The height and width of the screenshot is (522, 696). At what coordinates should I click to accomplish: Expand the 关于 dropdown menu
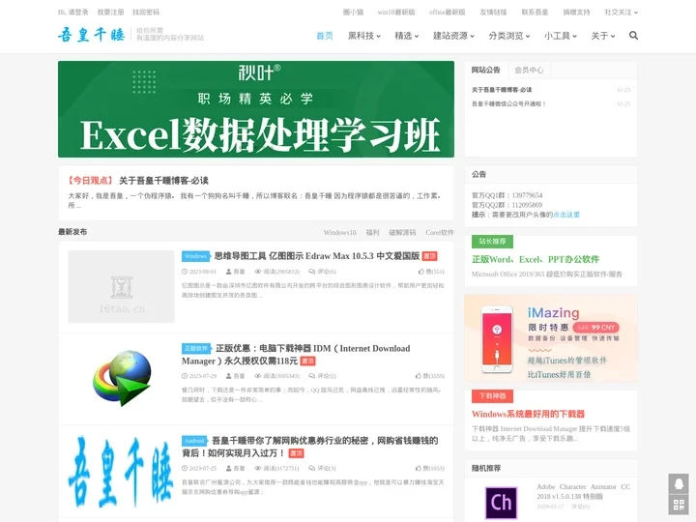603,36
